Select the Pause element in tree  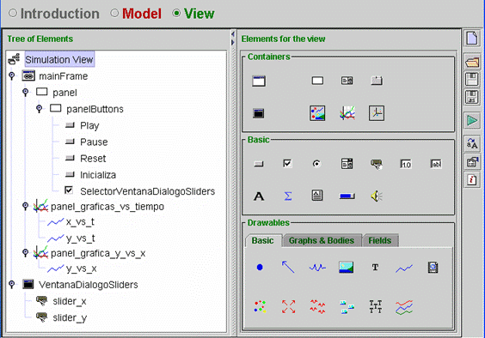tap(94, 142)
